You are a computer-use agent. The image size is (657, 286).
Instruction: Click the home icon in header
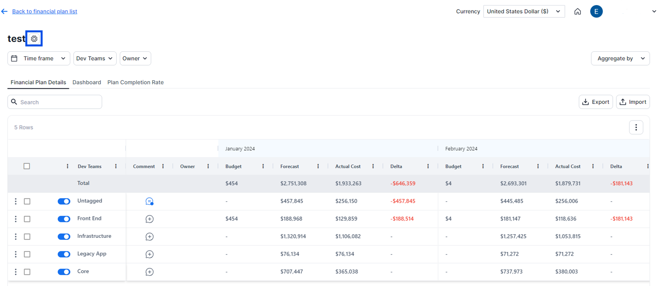tap(577, 12)
